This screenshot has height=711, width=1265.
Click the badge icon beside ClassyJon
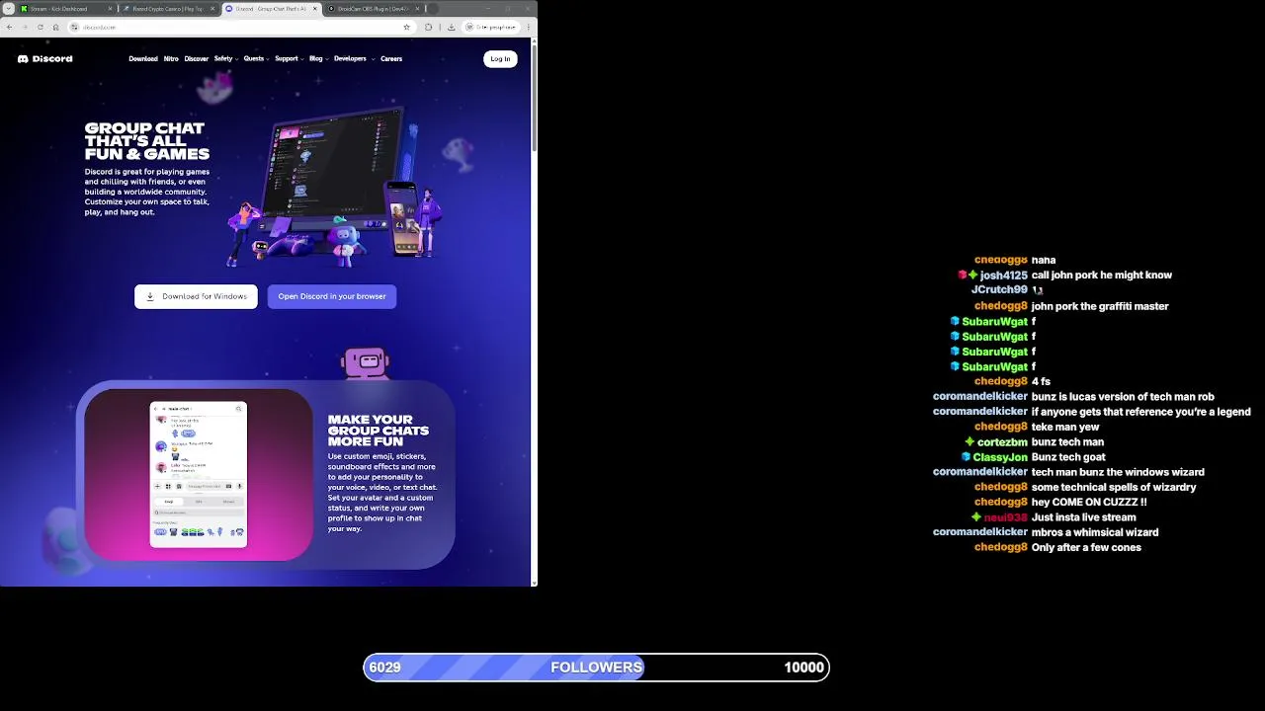[966, 457]
